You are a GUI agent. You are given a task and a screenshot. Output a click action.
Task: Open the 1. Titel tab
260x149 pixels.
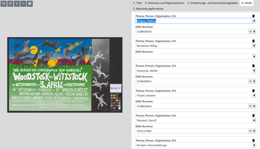pos(137,3)
